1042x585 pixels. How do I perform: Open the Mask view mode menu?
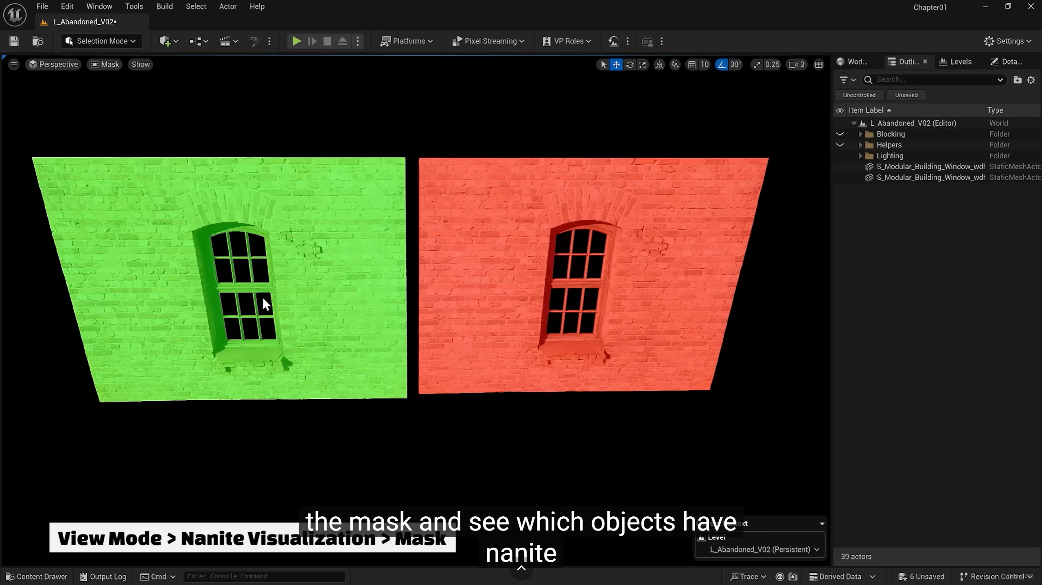point(105,65)
